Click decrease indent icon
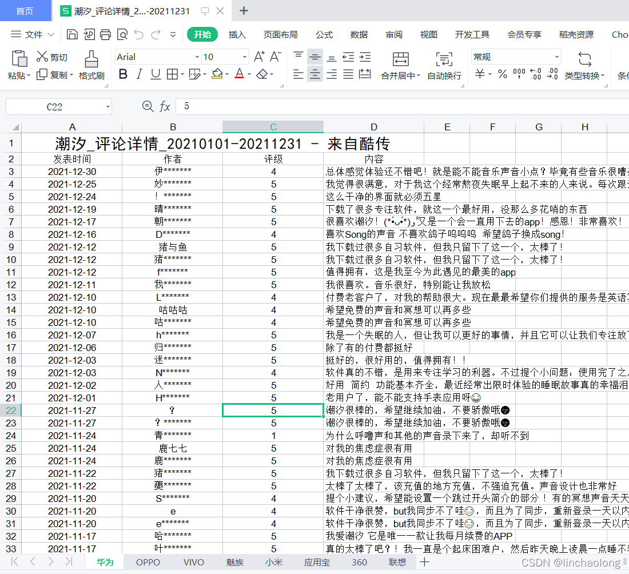 (x=348, y=57)
